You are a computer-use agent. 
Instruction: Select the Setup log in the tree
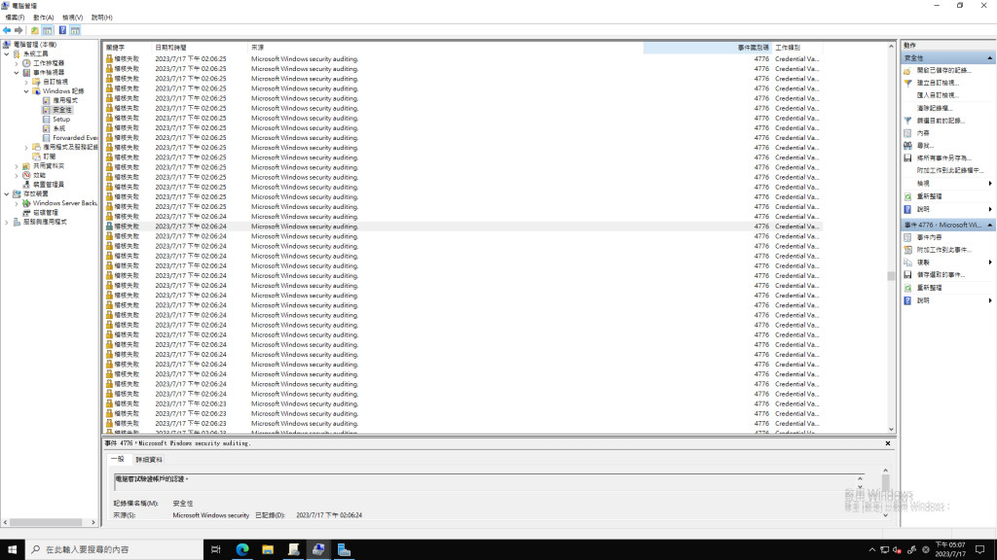(x=61, y=120)
